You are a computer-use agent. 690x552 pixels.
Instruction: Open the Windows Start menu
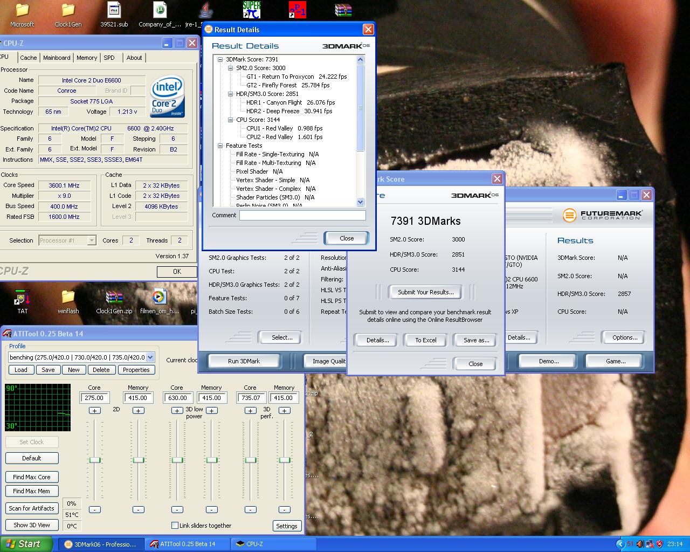pos(26,544)
